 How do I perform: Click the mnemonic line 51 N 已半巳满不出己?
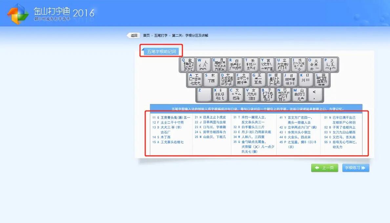[340, 118]
